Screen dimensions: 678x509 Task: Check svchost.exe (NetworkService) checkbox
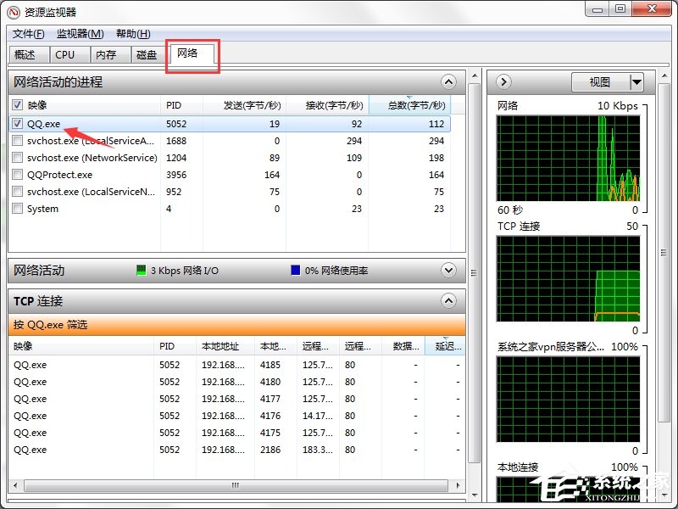coord(19,157)
